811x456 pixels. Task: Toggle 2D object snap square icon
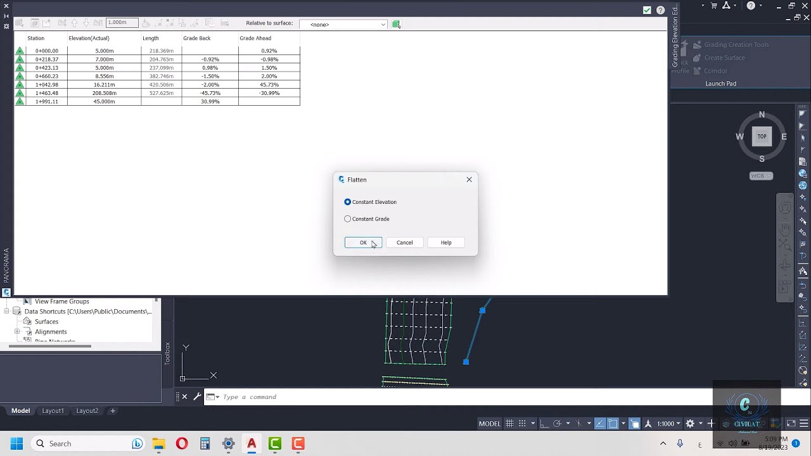(x=613, y=424)
